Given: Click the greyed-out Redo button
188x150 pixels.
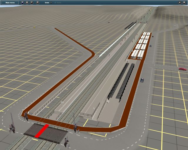Looking at the screenshot, I should [x=59, y=3].
